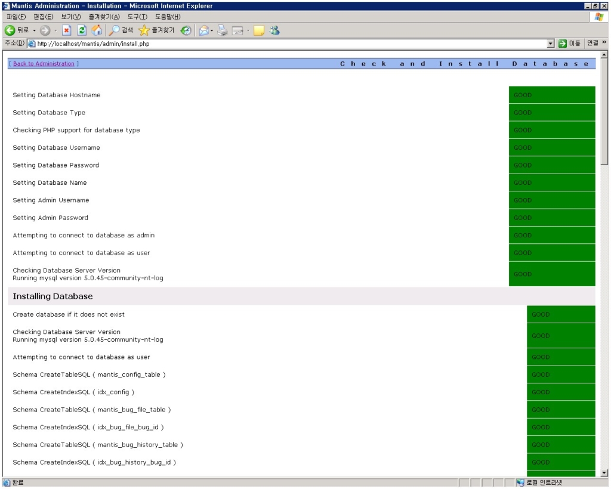Open the 즐겨찾기(A) menu
Image resolution: width=611 pixels, height=489 pixels.
(104, 17)
